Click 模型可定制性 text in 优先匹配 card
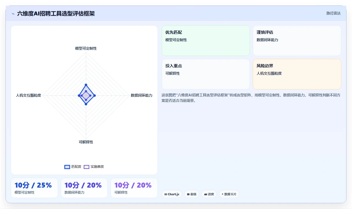Viewport: 352px width, 209px height. click(176, 40)
